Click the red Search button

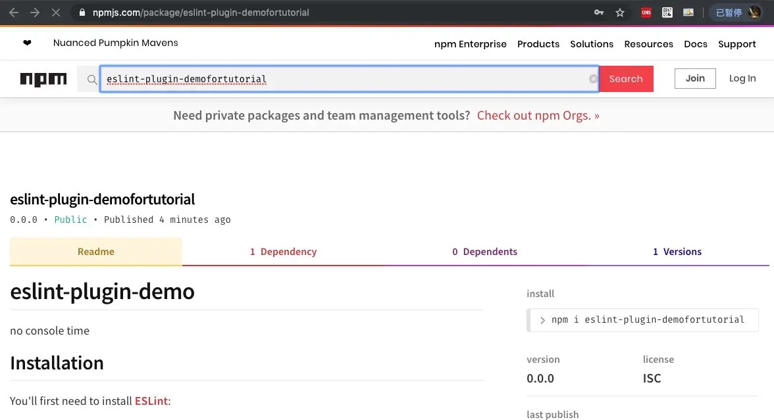[x=626, y=79]
